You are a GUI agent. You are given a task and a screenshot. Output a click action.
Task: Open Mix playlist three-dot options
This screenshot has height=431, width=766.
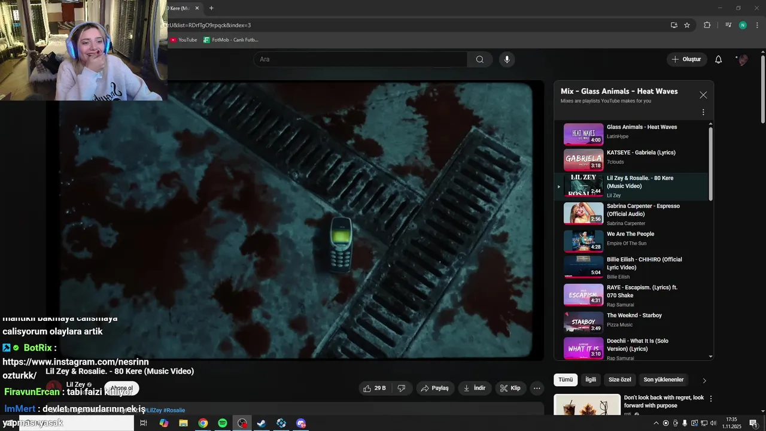(x=703, y=112)
